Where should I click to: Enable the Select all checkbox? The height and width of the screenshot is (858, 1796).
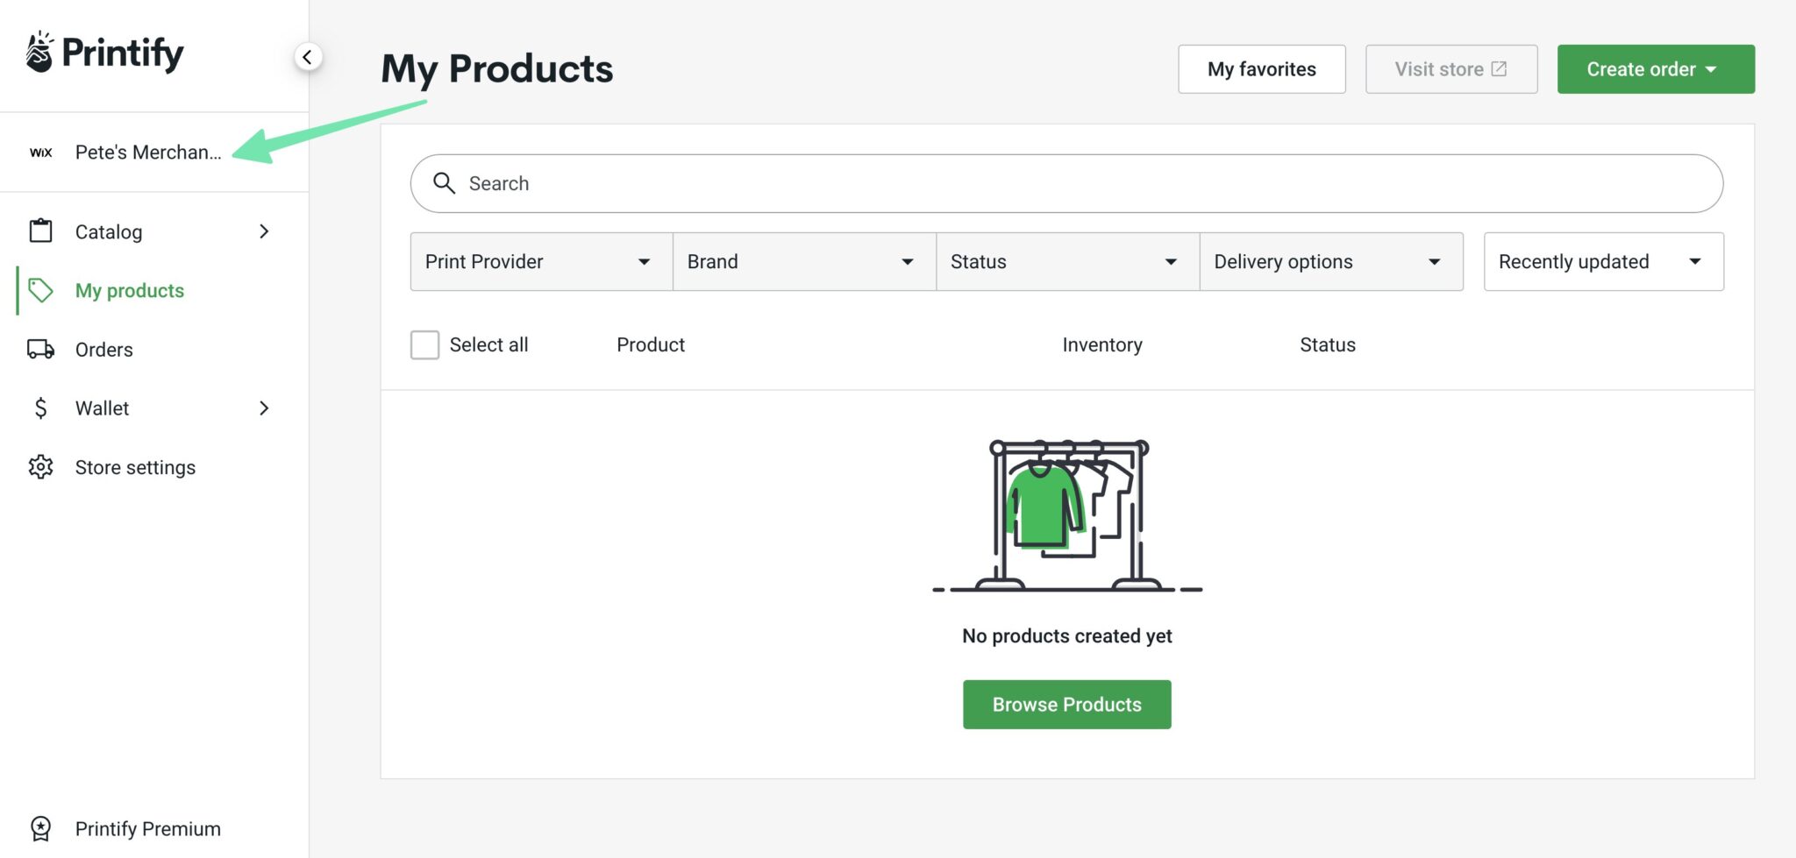(424, 344)
